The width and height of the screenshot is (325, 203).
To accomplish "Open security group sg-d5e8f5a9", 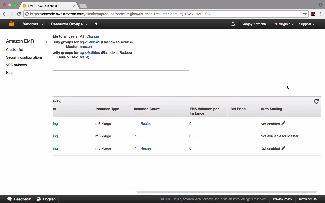I will (90, 42).
